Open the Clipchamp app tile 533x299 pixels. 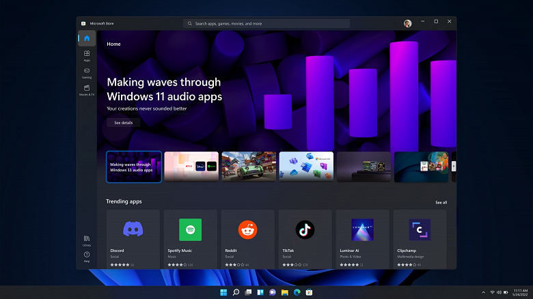(x=420, y=239)
